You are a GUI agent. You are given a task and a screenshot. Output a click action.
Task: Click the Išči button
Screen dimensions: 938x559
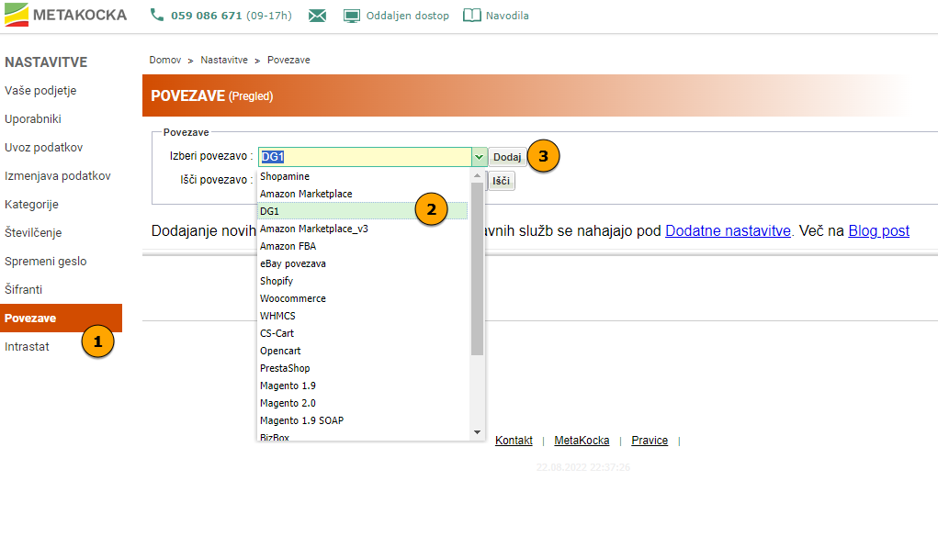[502, 181]
